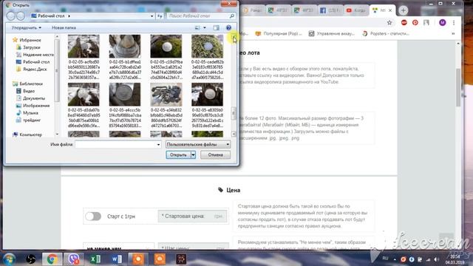
Task: Open Chrome three-dot menu
Action: [x=454, y=23]
